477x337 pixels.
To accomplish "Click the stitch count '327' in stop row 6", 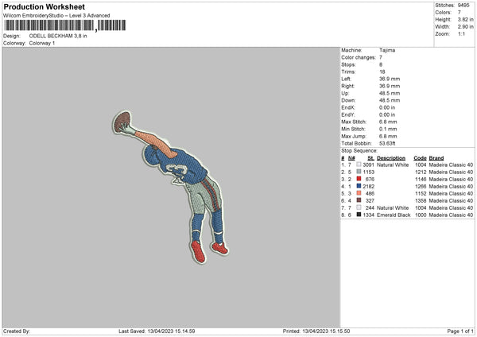I will [x=370, y=200].
